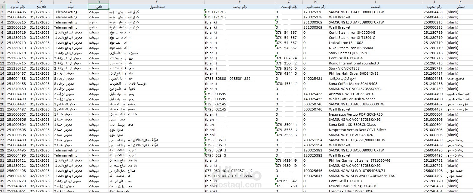
Task: Click column A invoice number 251000607
Action: [17, 114]
